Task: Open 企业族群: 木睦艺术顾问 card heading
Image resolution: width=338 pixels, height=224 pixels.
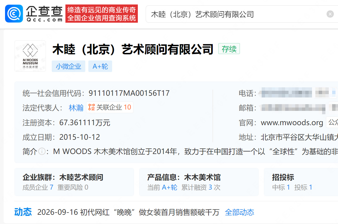Action: [63, 177]
